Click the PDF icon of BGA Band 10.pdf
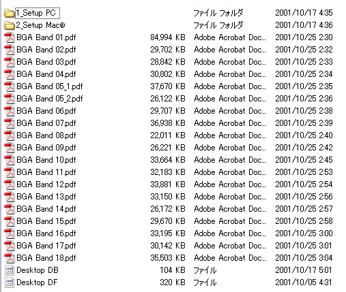This screenshot has height=292, width=346. coord(10,160)
